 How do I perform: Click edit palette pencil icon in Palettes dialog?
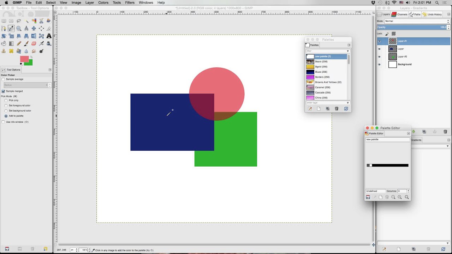[310, 109]
